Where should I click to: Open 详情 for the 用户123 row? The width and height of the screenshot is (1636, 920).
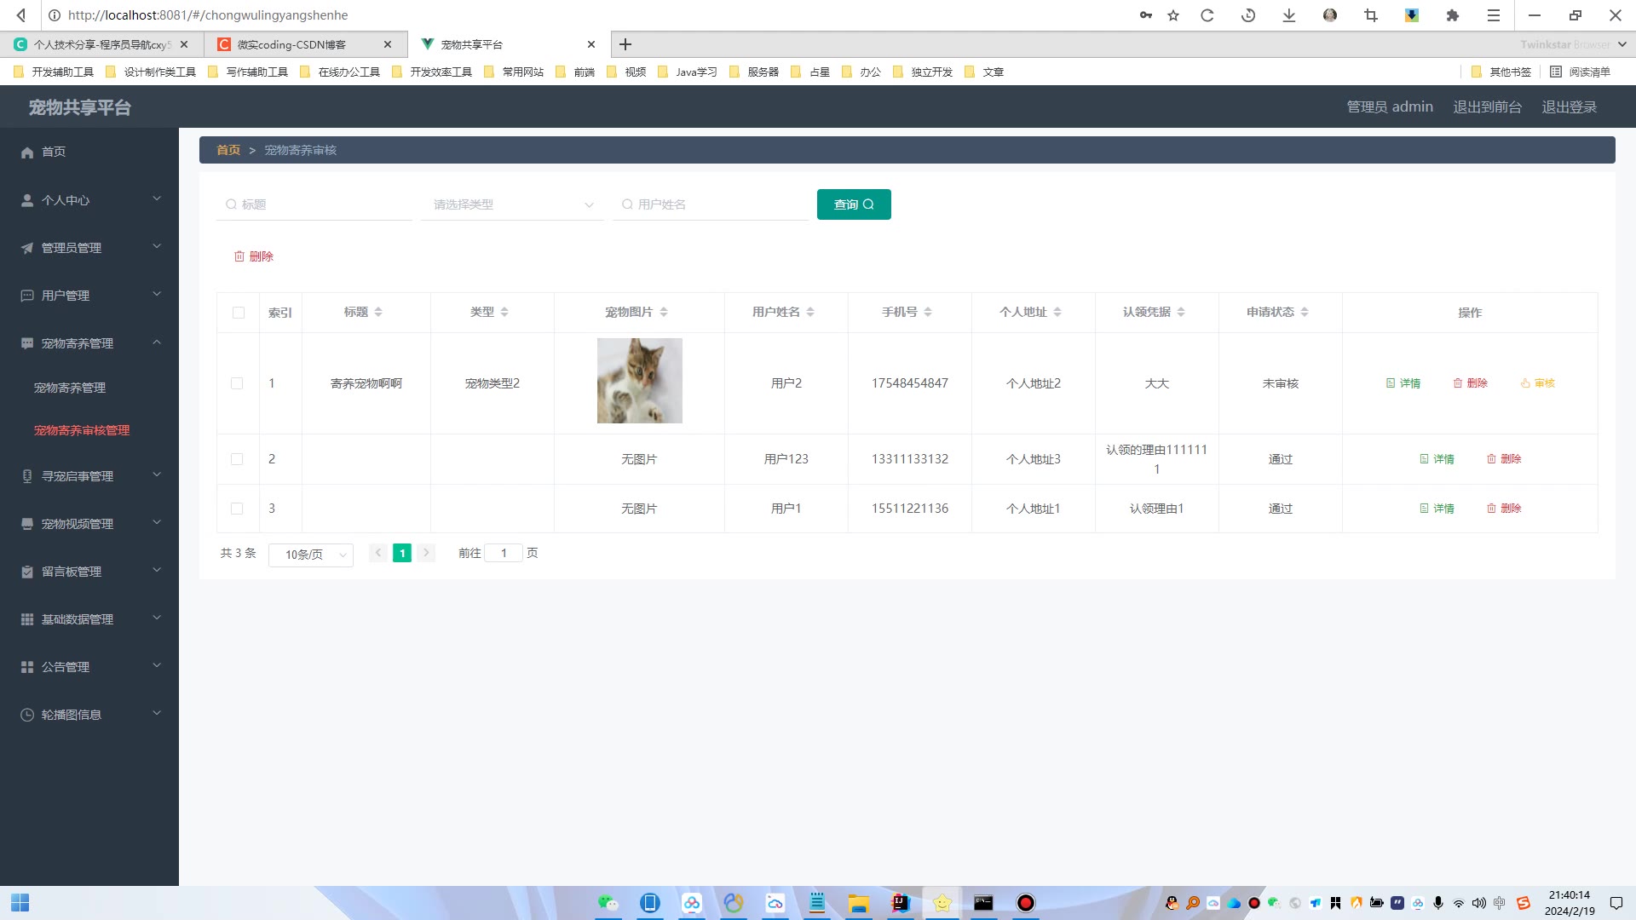[x=1437, y=459]
